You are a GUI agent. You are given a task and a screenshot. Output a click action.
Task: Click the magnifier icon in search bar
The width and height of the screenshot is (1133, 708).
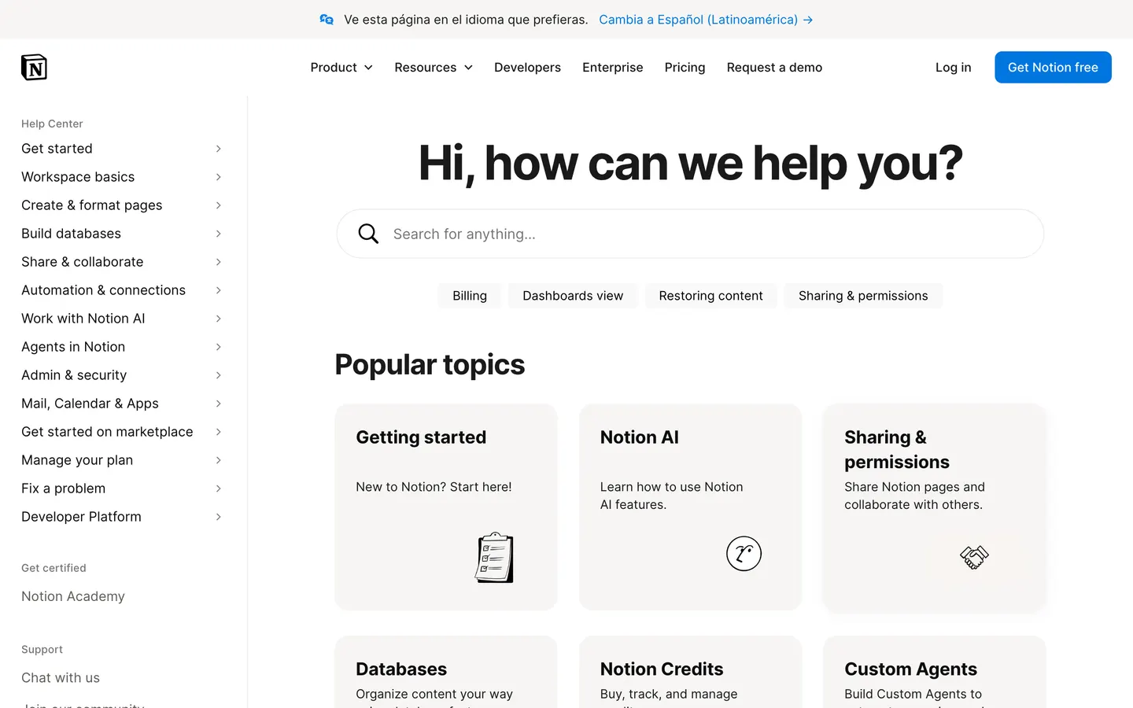pyautogui.click(x=368, y=234)
